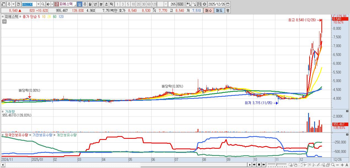Click the 기관보유수량 indicator label

click(x=43, y=135)
